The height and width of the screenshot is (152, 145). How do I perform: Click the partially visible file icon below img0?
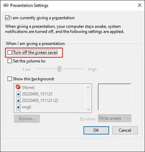coord(18,112)
